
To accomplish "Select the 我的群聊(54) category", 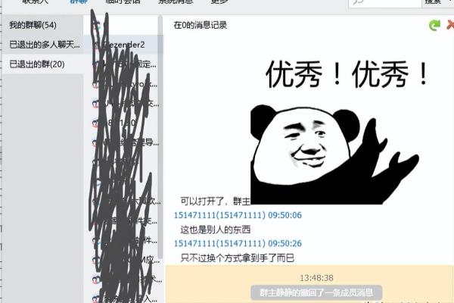I will [x=42, y=25].
